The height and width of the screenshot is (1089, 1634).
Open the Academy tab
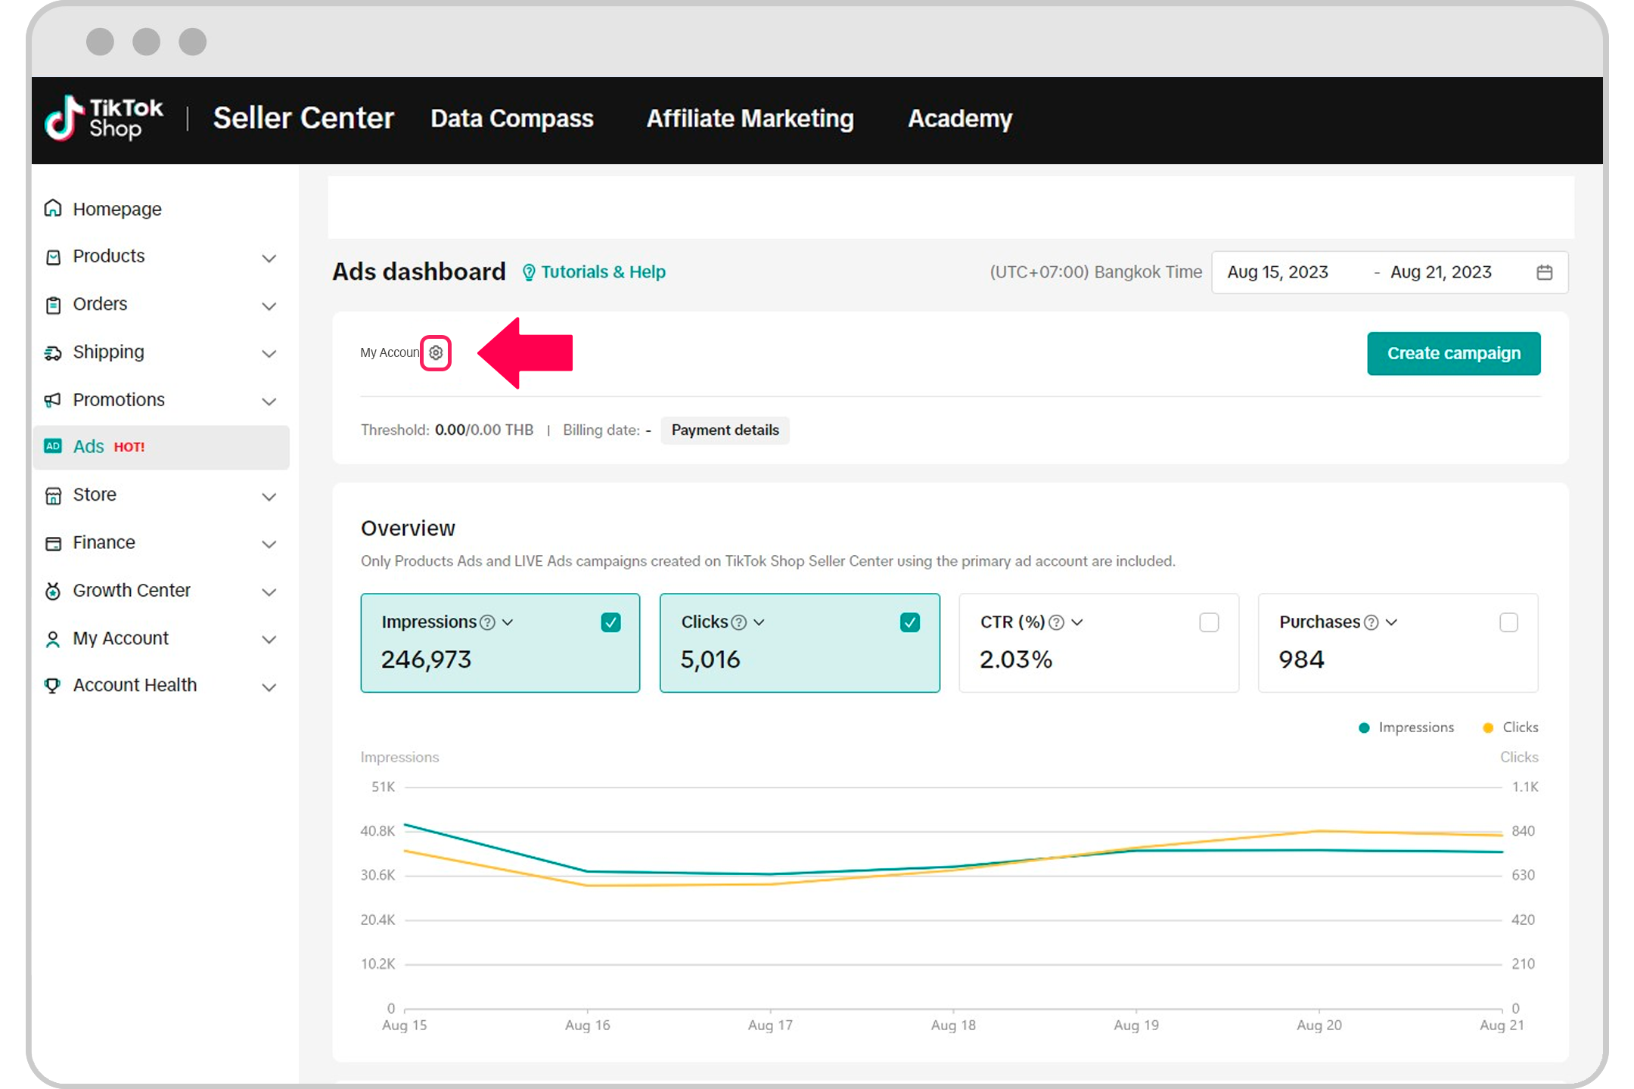pyautogui.click(x=960, y=119)
